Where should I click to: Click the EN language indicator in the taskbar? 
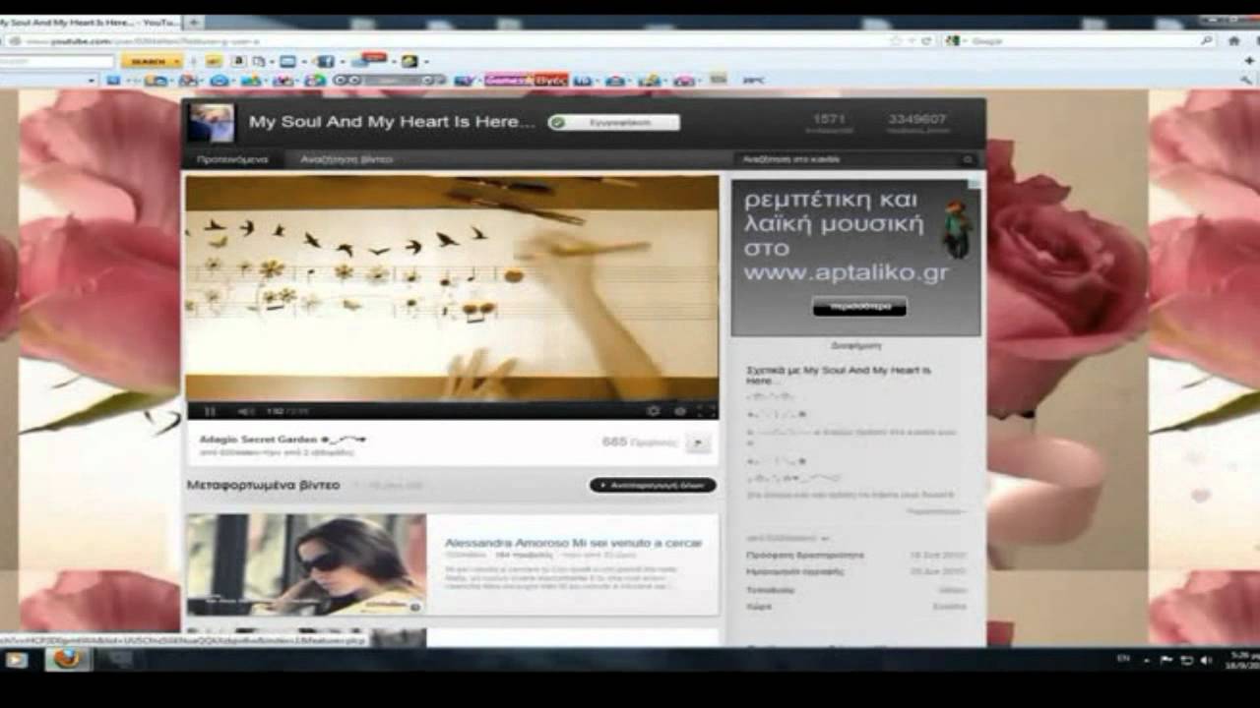(1123, 659)
